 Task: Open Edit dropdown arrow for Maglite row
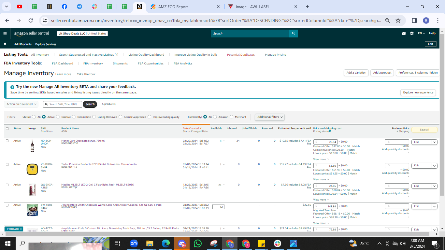point(435,186)
